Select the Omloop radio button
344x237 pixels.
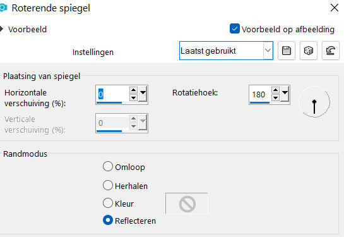point(108,166)
